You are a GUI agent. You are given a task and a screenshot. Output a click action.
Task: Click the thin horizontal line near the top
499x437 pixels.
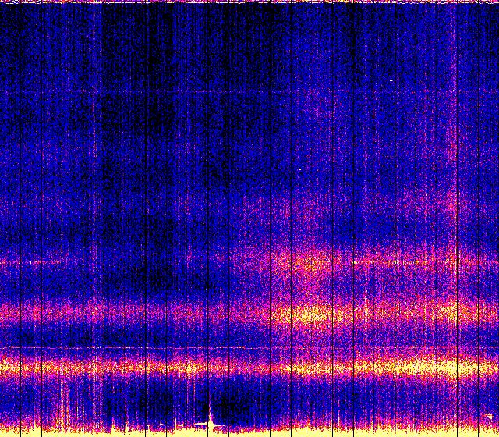(x=234, y=92)
